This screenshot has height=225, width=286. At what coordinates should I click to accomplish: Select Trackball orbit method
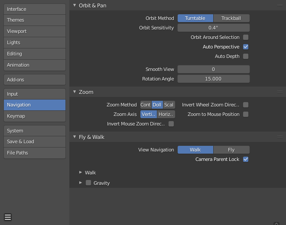[231, 18]
